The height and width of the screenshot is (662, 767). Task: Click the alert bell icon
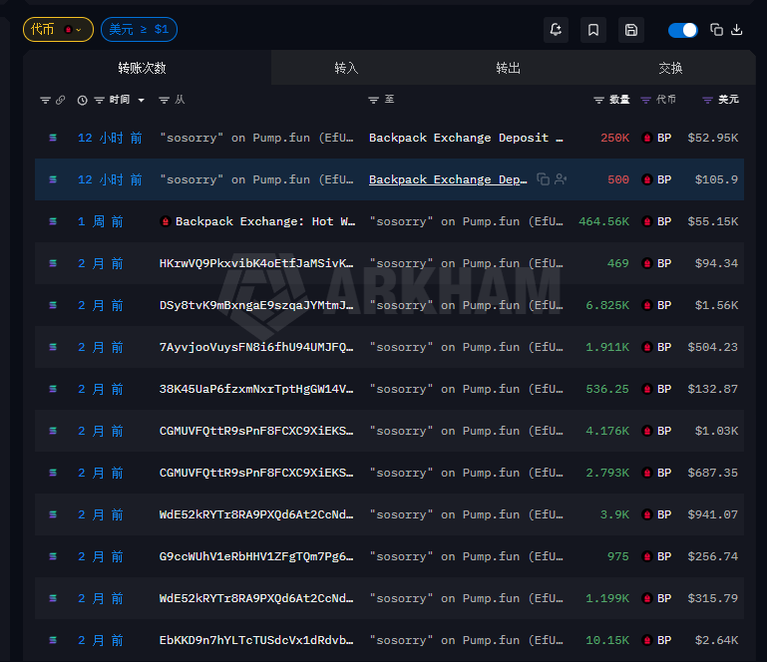pyautogui.click(x=556, y=30)
